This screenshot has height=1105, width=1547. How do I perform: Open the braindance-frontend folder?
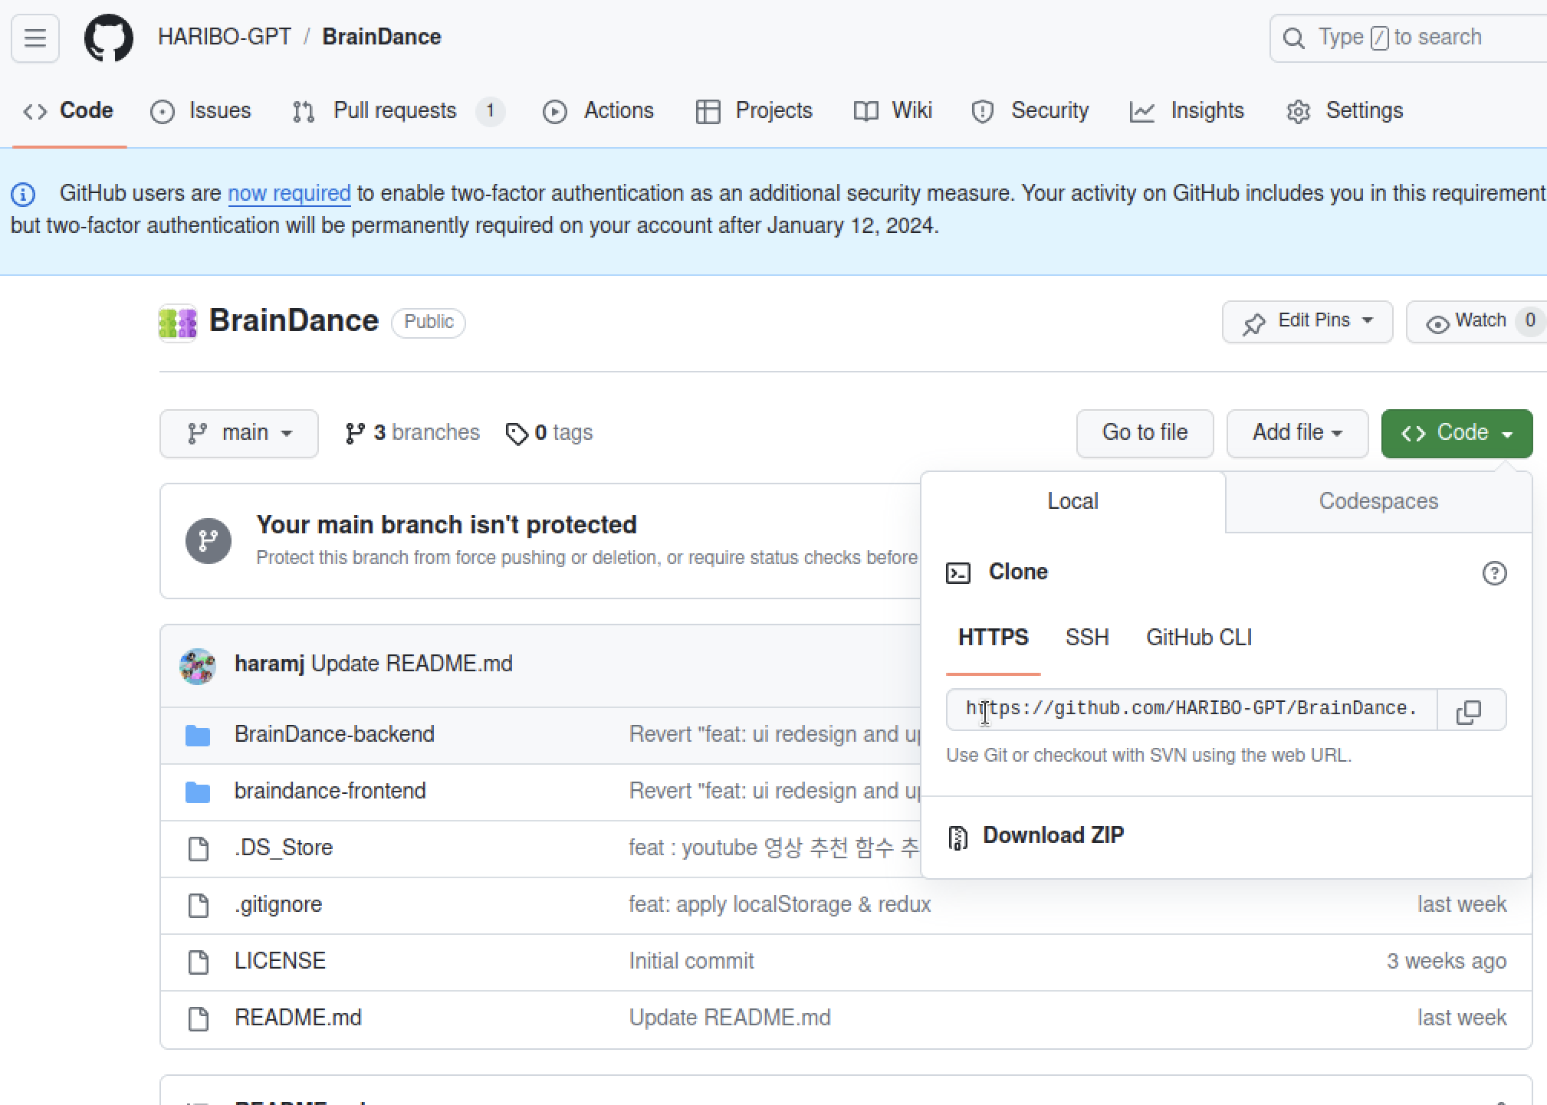[330, 792]
